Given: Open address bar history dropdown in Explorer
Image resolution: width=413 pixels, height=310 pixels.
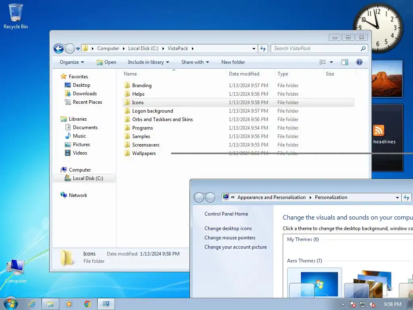Looking at the screenshot, I should click(x=254, y=49).
